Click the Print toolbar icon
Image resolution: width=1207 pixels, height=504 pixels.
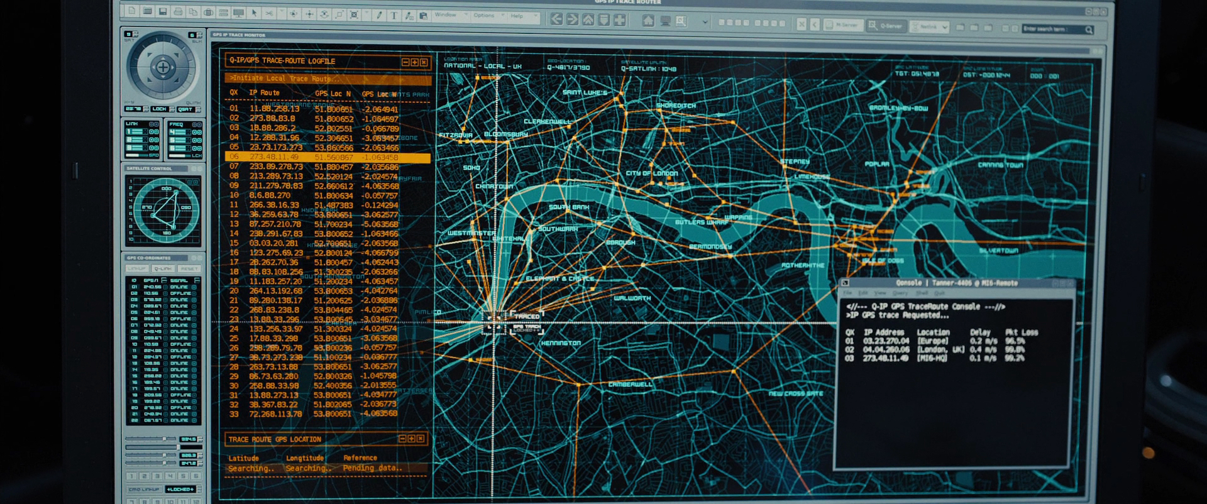click(178, 11)
